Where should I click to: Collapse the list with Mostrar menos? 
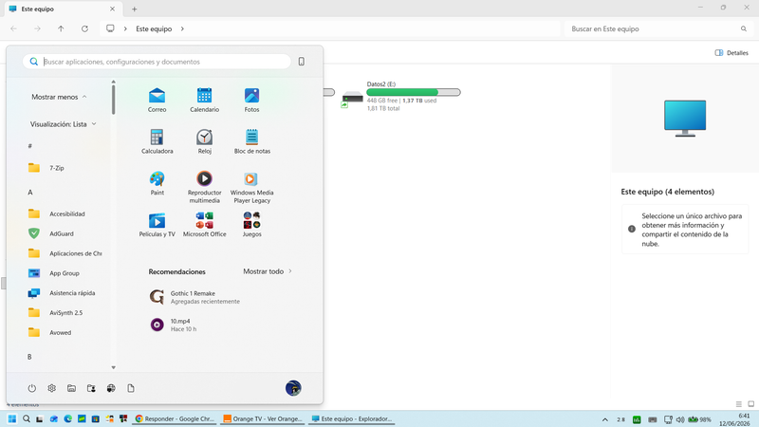tap(59, 97)
